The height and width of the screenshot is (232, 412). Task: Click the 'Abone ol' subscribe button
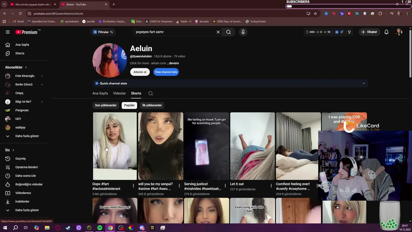click(140, 72)
